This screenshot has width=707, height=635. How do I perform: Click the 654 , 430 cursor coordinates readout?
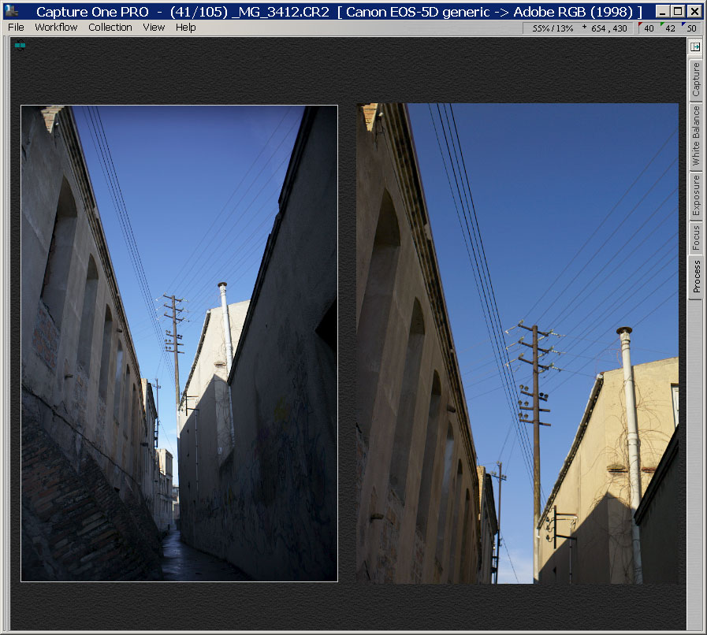(608, 28)
